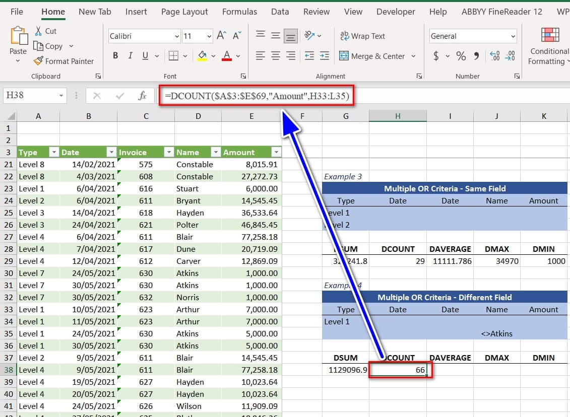Screen dimensions: 570x417
Task: Toggle Bold formatting
Action: (x=115, y=56)
